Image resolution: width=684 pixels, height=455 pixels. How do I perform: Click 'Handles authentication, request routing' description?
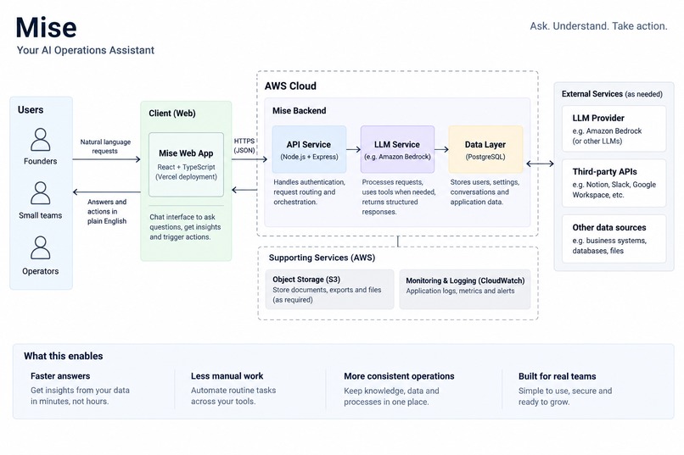(x=309, y=192)
